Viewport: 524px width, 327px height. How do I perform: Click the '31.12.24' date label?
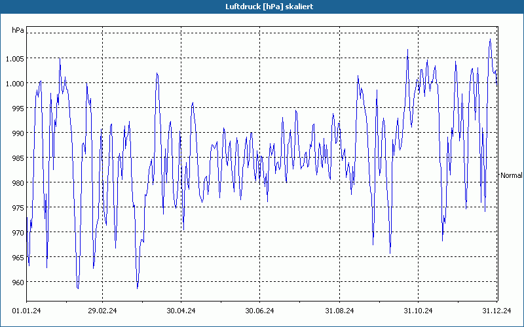(496, 311)
